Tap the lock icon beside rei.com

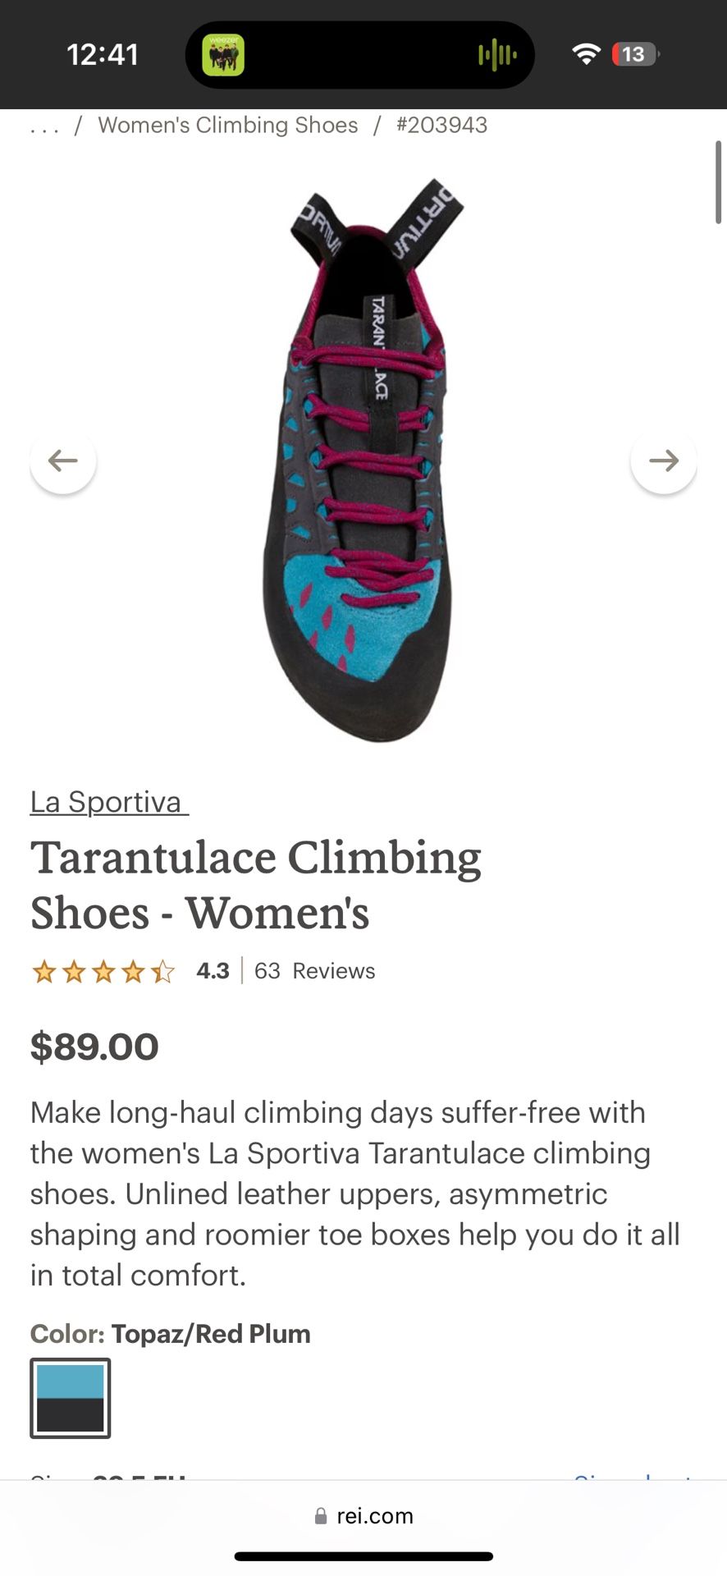[319, 1515]
